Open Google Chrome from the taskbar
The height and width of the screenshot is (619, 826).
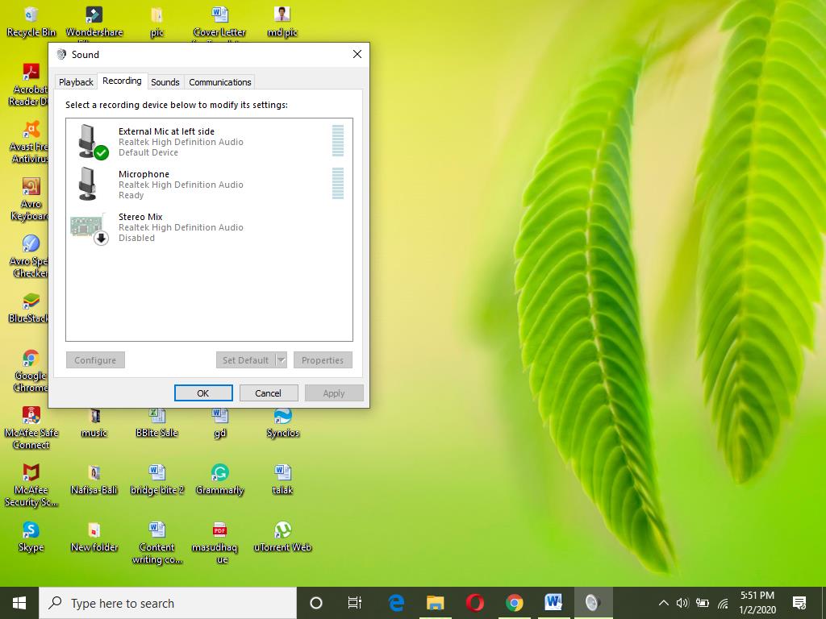point(514,603)
